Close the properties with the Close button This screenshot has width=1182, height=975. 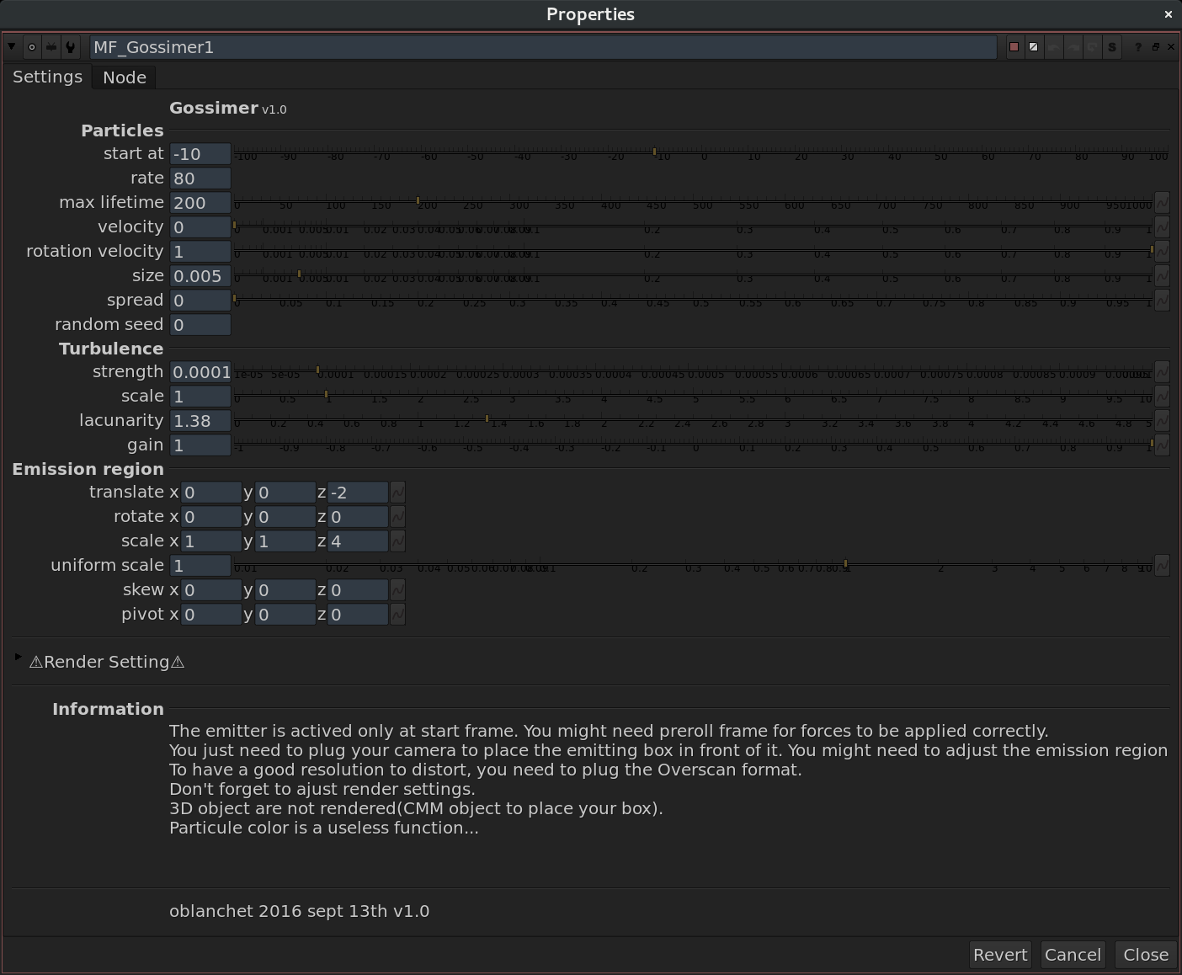1145,954
